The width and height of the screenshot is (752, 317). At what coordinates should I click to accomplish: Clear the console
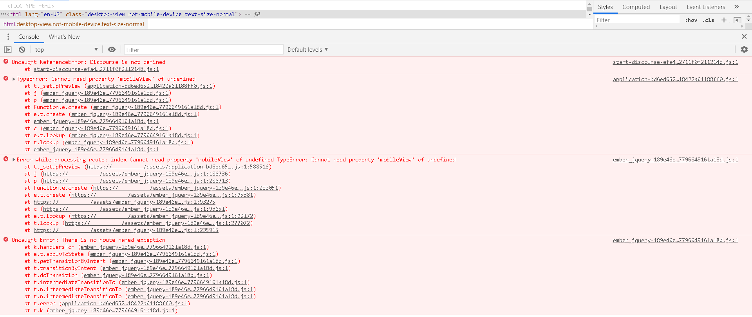point(22,50)
